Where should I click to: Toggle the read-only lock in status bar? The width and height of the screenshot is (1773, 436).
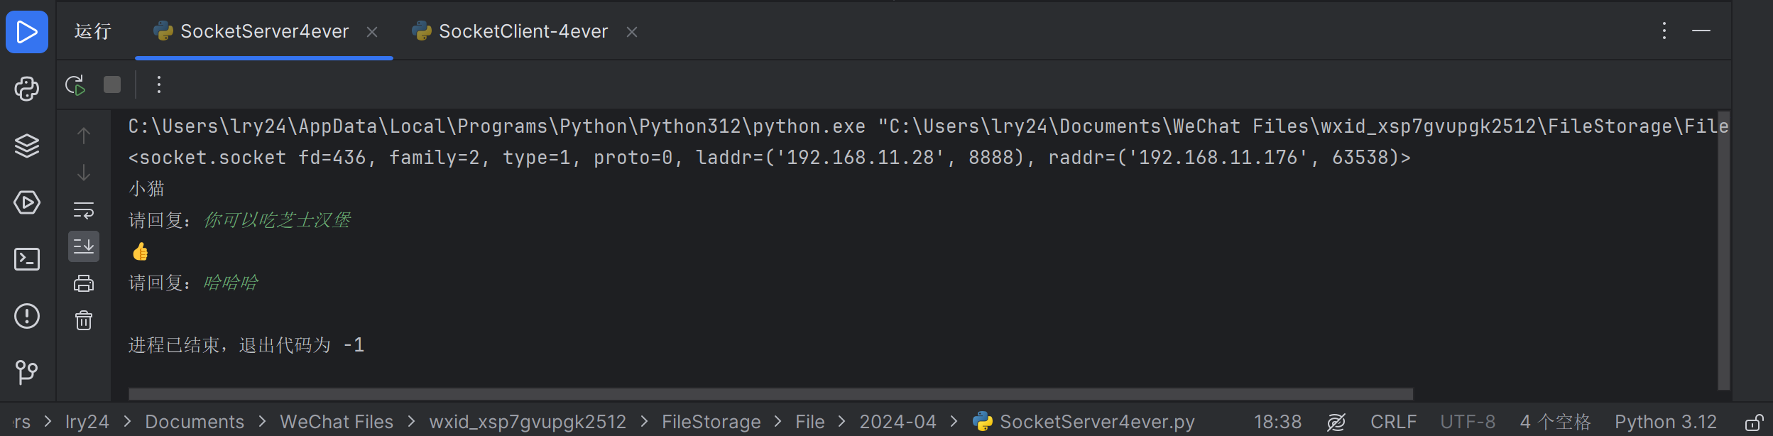(x=1754, y=423)
